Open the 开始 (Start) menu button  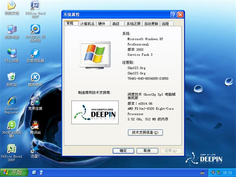14,172
